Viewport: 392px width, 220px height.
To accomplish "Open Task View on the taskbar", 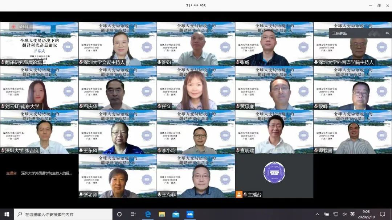I will point(133,214).
